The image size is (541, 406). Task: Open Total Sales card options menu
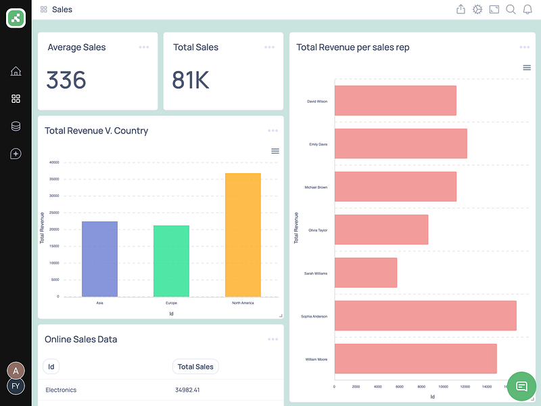[x=269, y=47]
